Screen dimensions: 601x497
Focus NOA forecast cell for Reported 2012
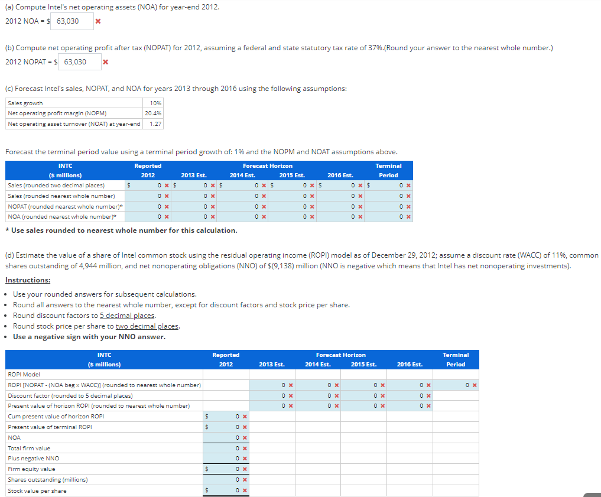click(148, 217)
